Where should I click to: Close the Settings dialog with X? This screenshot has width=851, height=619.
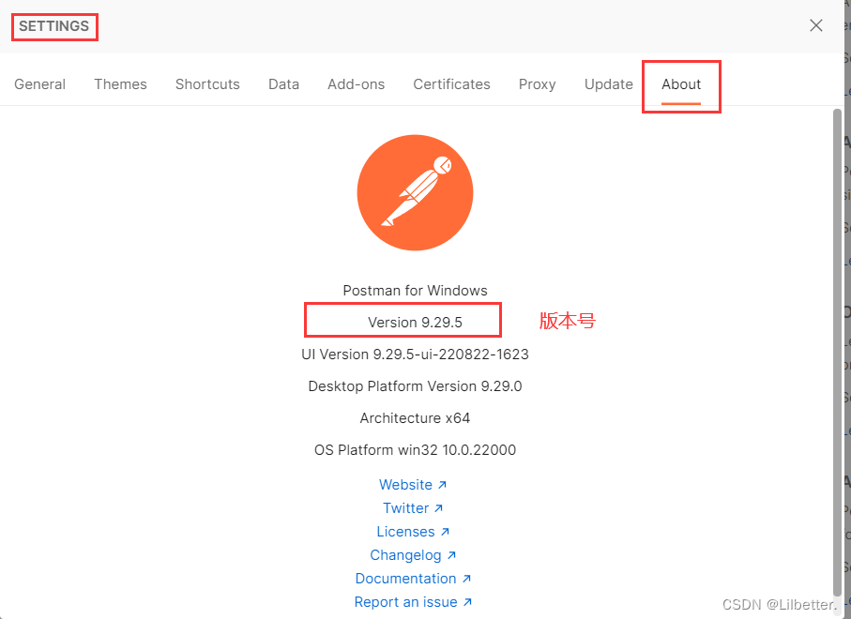tap(815, 25)
